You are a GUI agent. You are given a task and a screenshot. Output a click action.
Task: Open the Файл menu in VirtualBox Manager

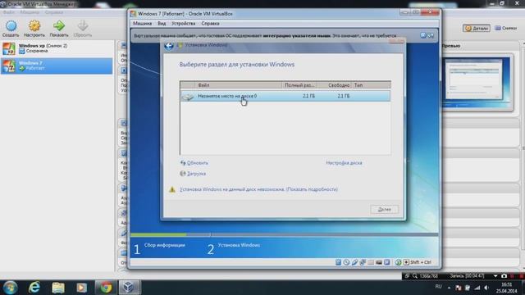(x=9, y=12)
